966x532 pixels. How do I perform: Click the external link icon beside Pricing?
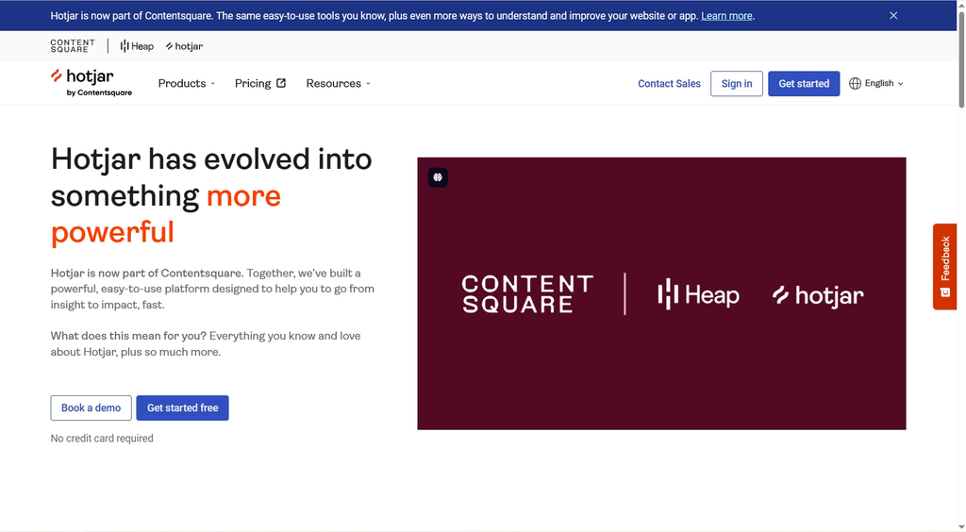(x=281, y=83)
